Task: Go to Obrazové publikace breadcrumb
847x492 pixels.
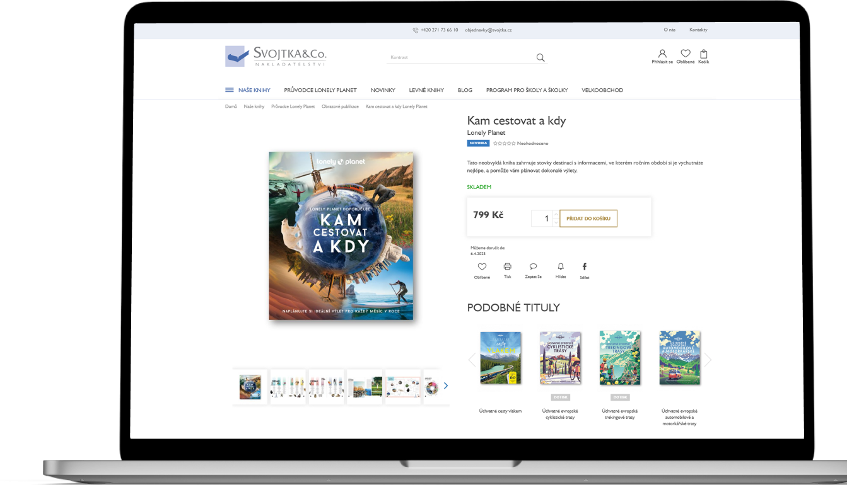Action: point(340,106)
